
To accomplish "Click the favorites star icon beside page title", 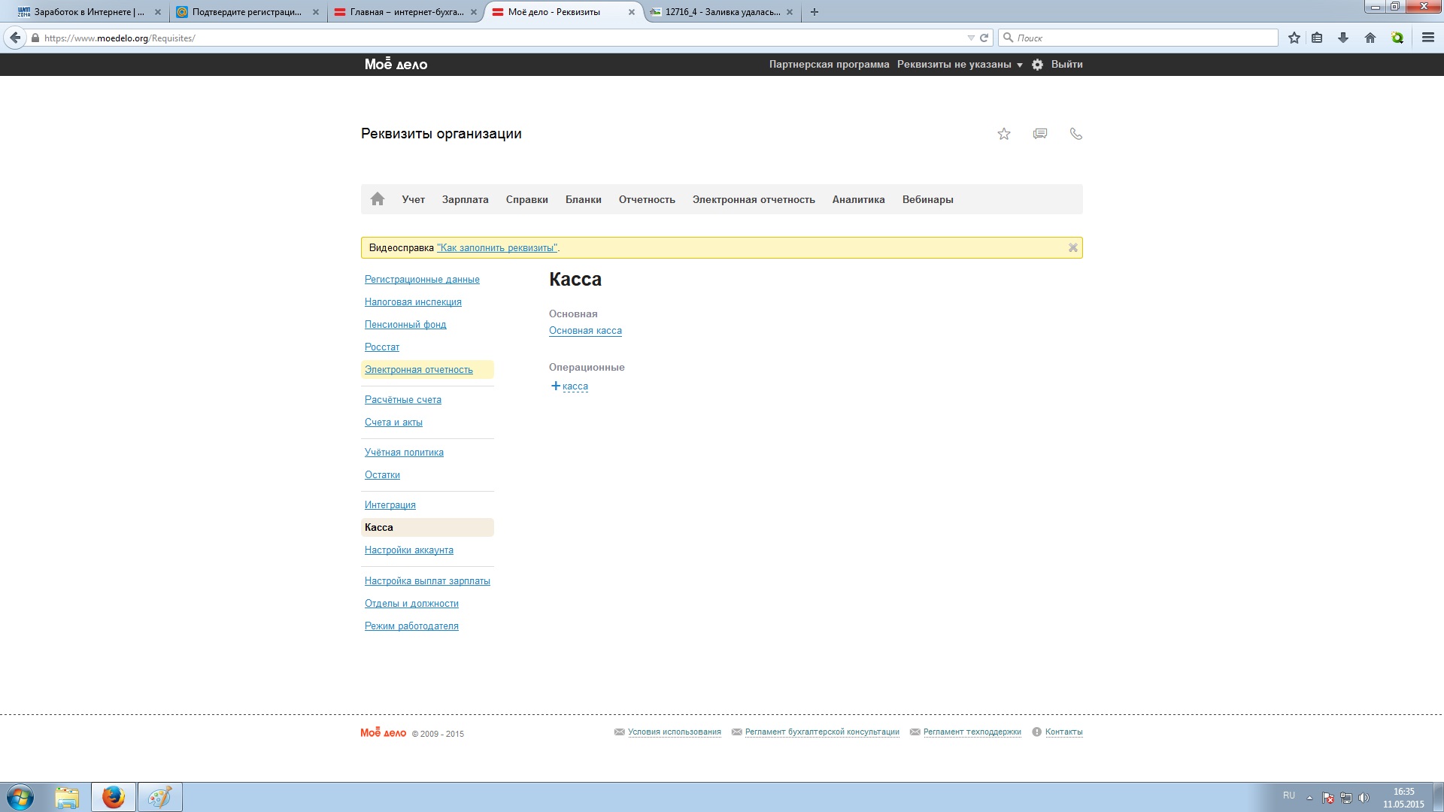I will coord(1004,134).
